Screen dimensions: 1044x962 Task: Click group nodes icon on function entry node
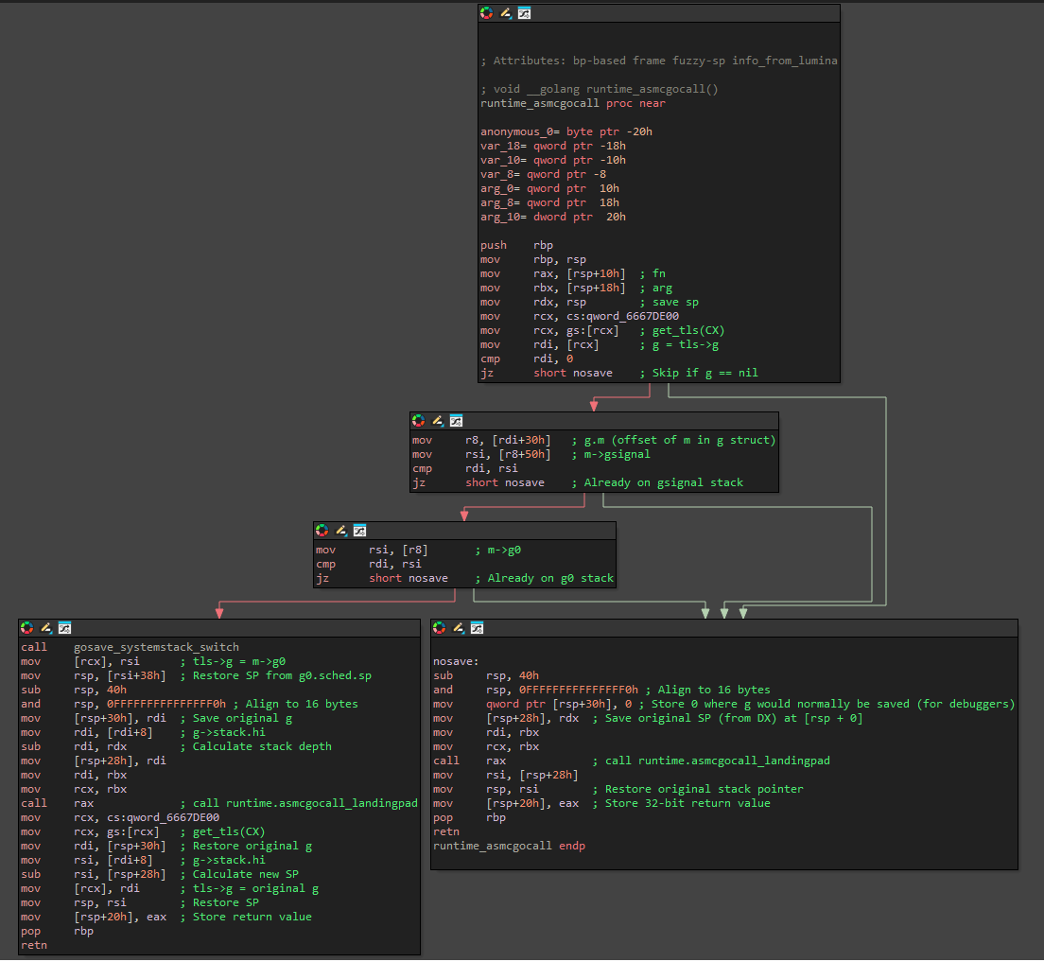[x=524, y=13]
